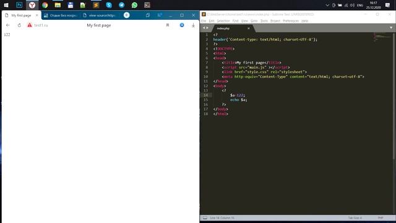This screenshot has height=223, width=396.
Task: Click line 14 containing $a=122;
Action: [238, 95]
